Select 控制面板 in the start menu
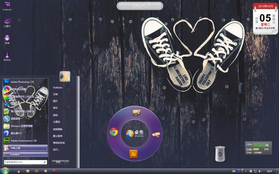279x174 pixels. coord(58,129)
